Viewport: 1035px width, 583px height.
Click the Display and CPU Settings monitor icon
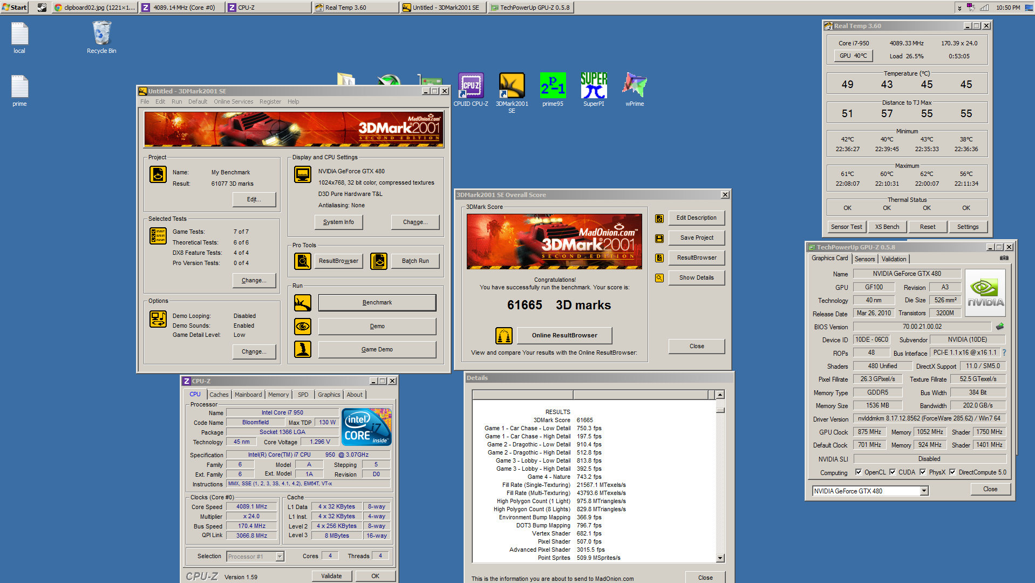click(x=303, y=174)
